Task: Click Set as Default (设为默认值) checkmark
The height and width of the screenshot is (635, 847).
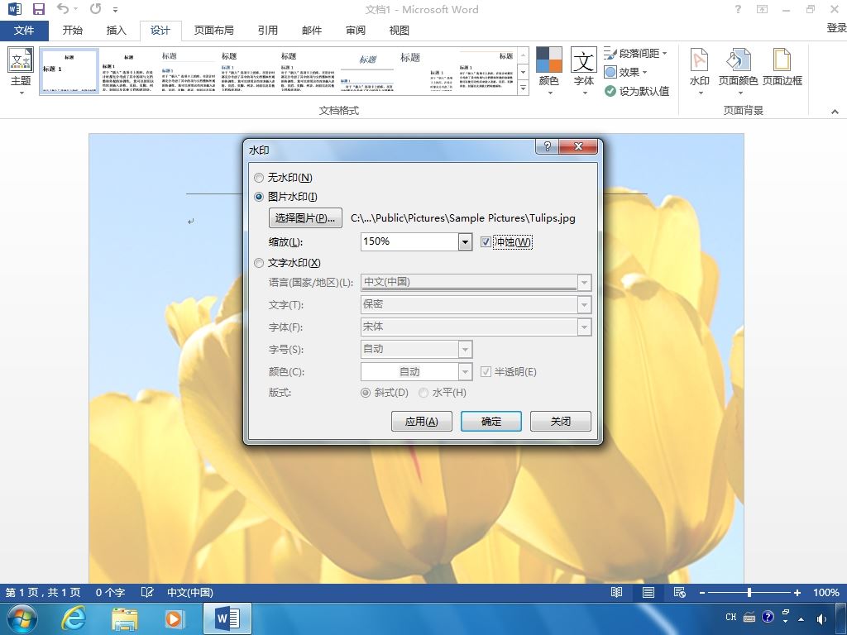Action: click(637, 91)
